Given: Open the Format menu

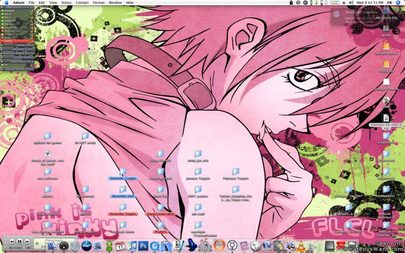Looking at the screenshot, I should [99, 2].
